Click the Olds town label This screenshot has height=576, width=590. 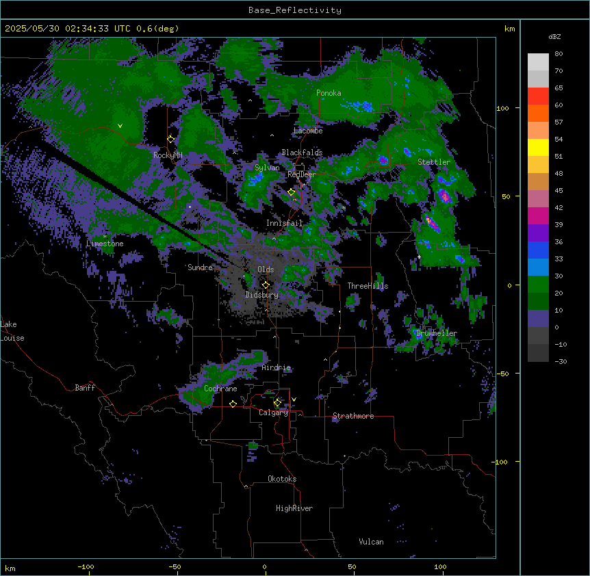pyautogui.click(x=266, y=270)
